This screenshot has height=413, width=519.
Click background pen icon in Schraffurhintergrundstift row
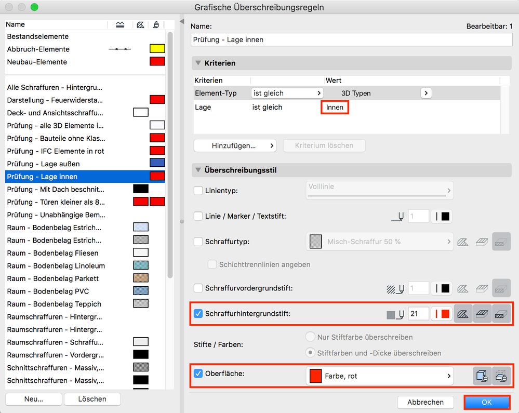pyautogui.click(x=395, y=314)
